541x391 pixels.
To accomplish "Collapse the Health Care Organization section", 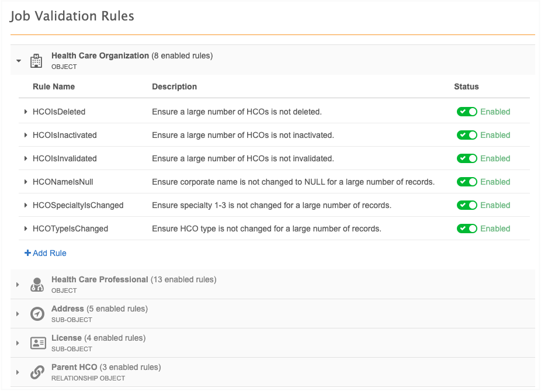I will [19, 61].
